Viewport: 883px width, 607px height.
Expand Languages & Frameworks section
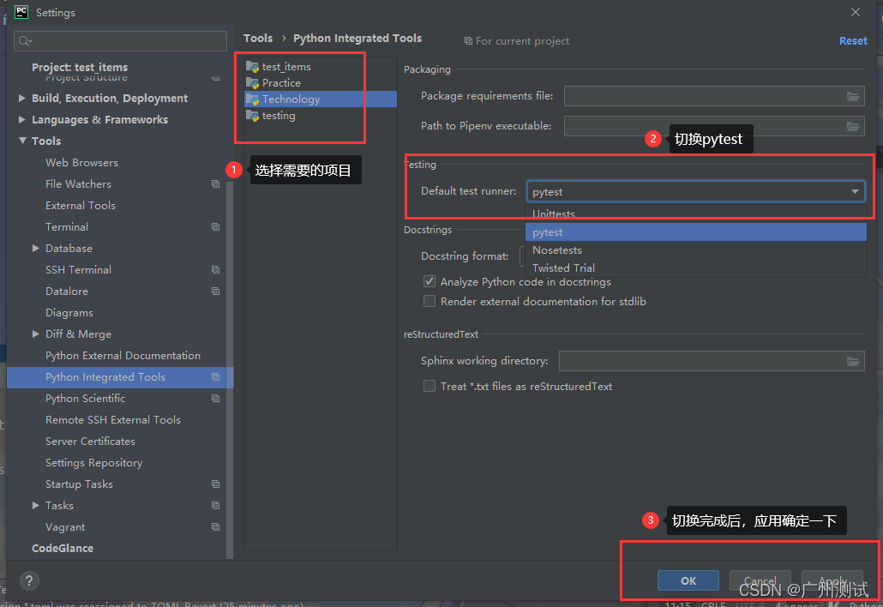tap(22, 120)
